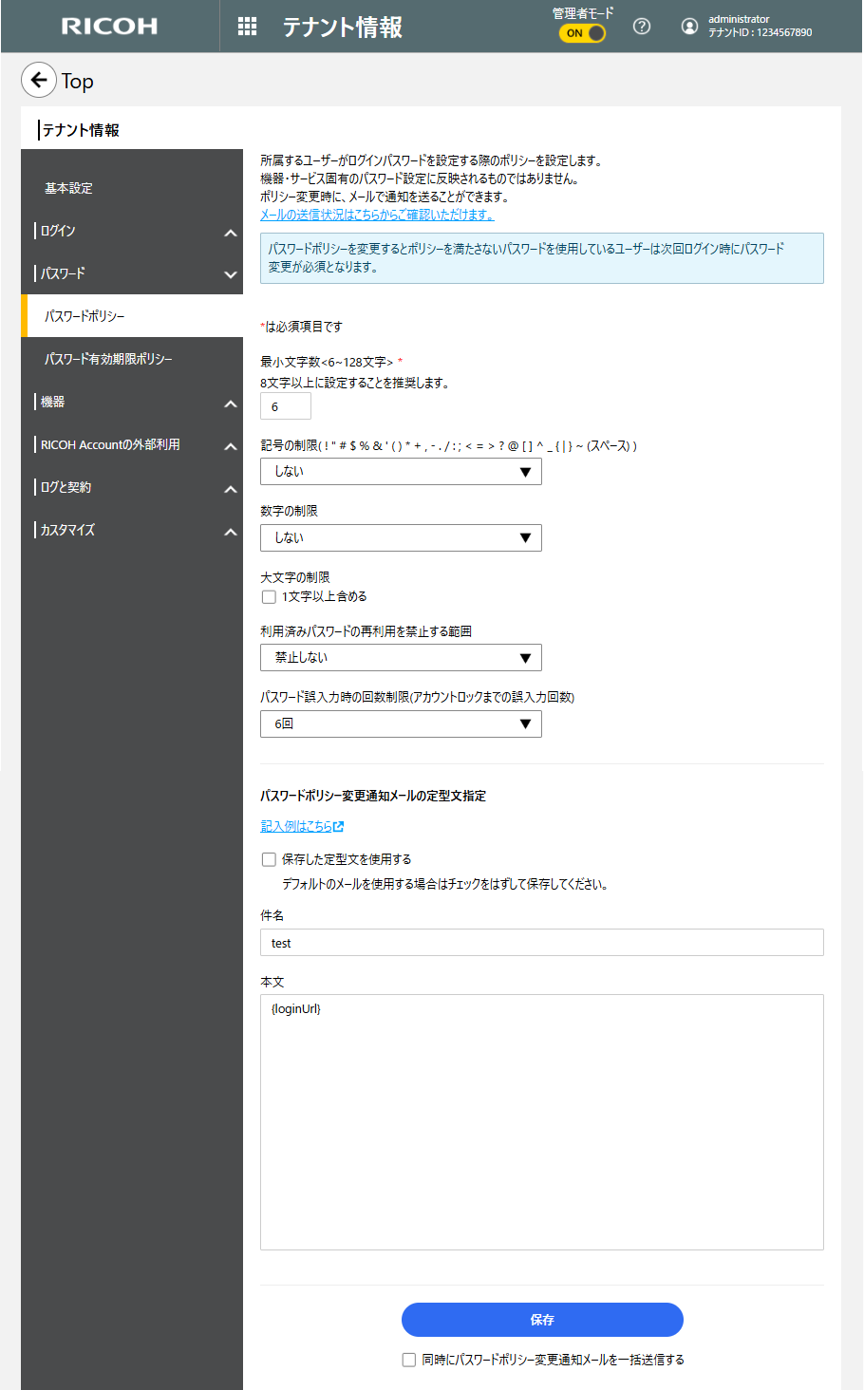Open external link icon beside 記入例はこちら

339,827
